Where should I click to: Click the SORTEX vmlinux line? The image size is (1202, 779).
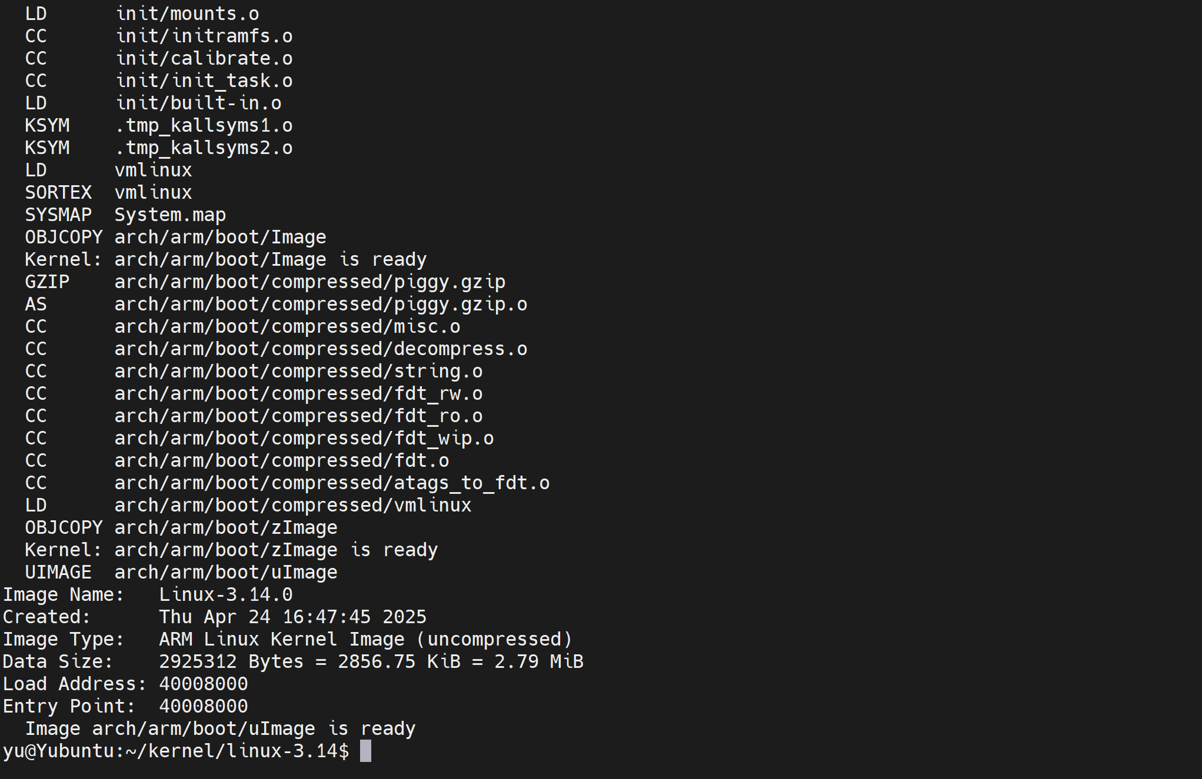coord(108,192)
